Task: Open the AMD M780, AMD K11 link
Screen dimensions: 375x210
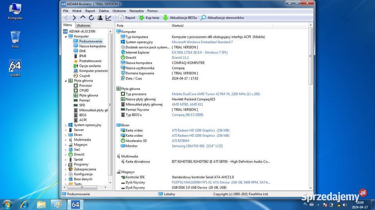Action: 187,104
